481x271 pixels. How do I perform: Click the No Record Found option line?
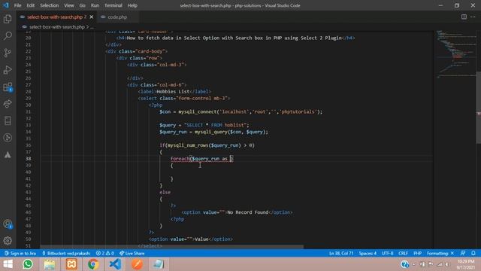237,212
